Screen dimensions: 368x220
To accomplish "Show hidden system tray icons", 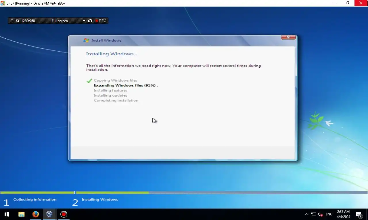I will pyautogui.click(x=306, y=214).
